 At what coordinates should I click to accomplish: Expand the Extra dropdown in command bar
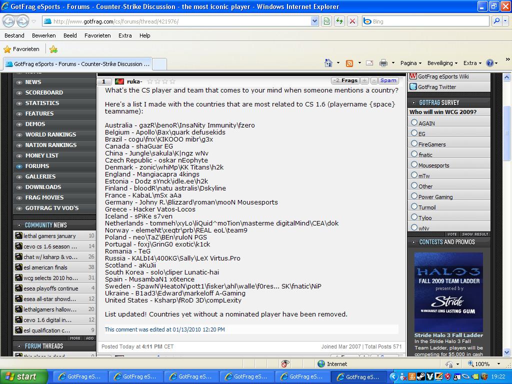click(x=472, y=63)
